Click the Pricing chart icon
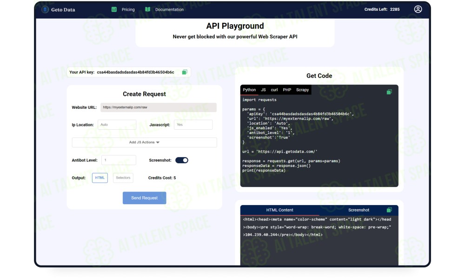Viewport: 465px width, 279px height. [114, 9]
